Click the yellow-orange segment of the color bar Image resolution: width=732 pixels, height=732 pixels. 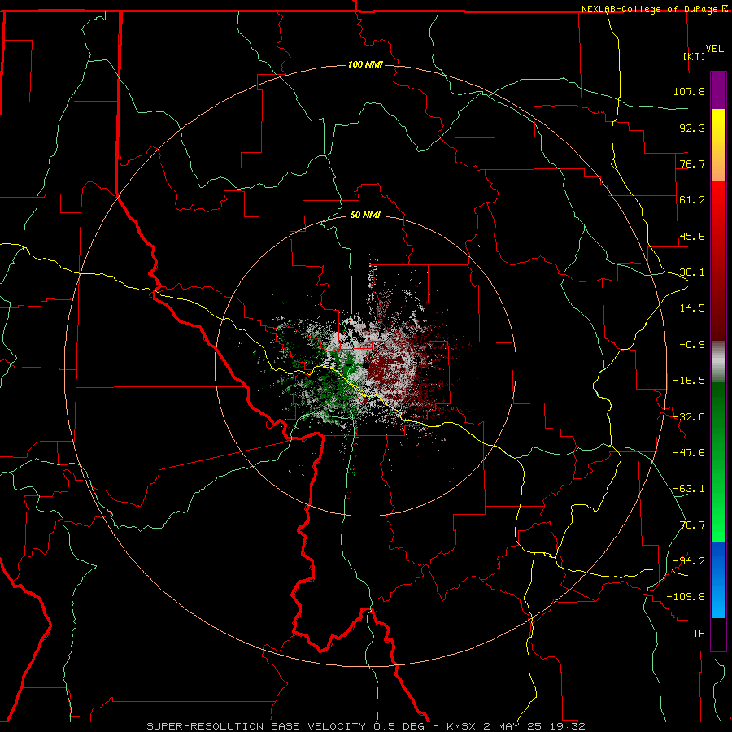tap(718, 145)
